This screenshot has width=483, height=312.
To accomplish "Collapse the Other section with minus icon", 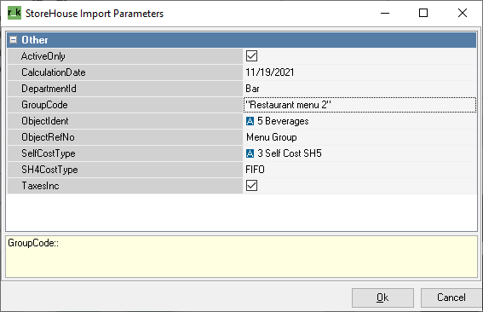I will point(14,40).
